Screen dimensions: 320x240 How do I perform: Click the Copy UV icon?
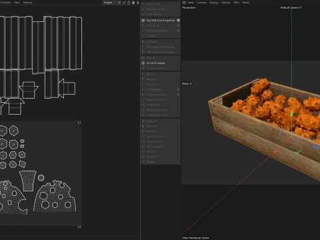[x=143, y=121]
